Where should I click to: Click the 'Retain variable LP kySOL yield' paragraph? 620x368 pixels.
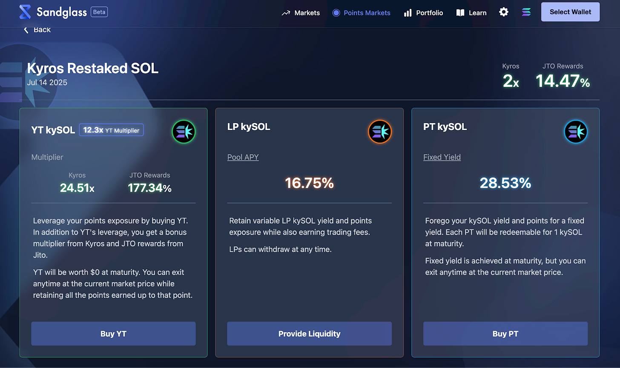(301, 227)
